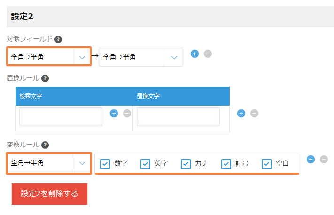Uncheck the 数字 checkbox
The width and height of the screenshot is (334, 215).
click(x=105, y=164)
